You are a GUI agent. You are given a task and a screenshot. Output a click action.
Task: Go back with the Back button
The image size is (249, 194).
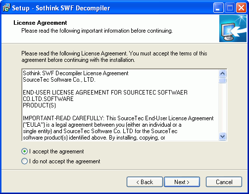145,182
